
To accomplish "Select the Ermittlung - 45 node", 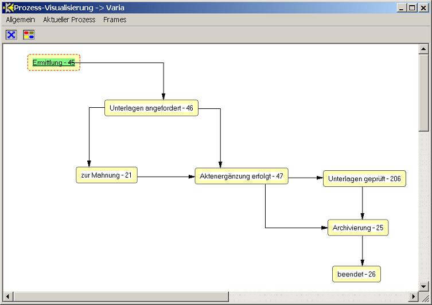I will coord(54,62).
